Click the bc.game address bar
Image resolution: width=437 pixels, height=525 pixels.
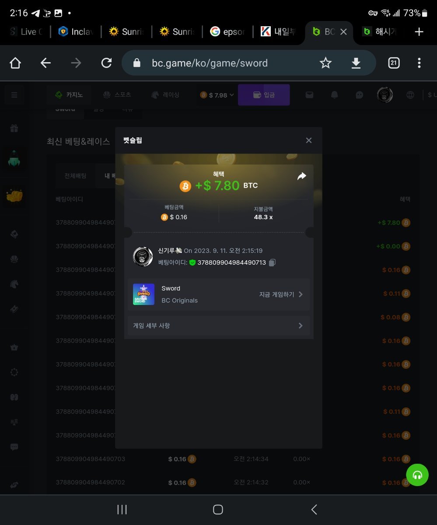[x=210, y=63]
